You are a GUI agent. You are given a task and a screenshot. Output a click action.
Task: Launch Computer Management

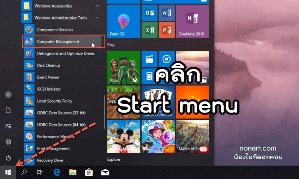point(63,41)
